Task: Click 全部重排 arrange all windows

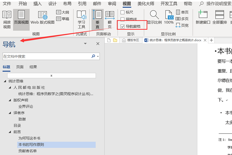Action: (220, 17)
